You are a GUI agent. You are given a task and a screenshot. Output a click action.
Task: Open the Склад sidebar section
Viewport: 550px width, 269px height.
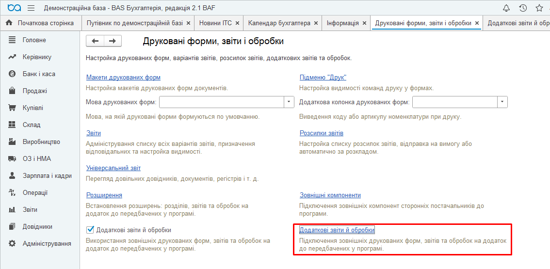32,125
